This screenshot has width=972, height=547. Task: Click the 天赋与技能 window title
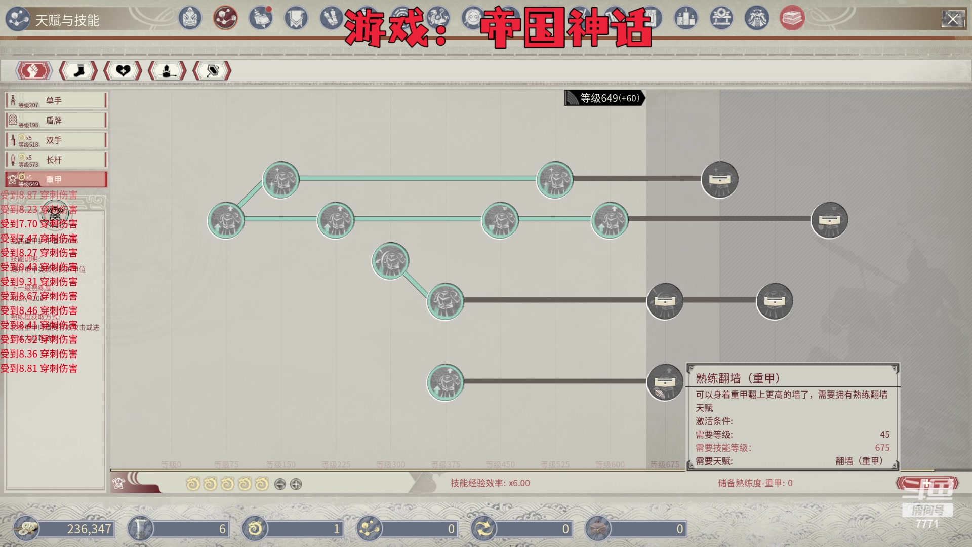pyautogui.click(x=67, y=20)
